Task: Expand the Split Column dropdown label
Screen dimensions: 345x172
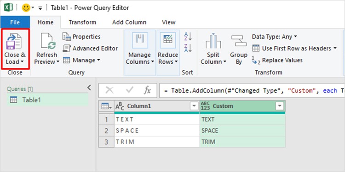Action: click(213, 58)
